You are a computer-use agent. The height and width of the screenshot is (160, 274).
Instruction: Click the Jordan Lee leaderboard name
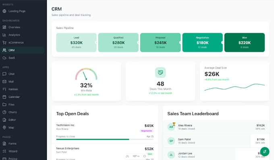coord(185,154)
